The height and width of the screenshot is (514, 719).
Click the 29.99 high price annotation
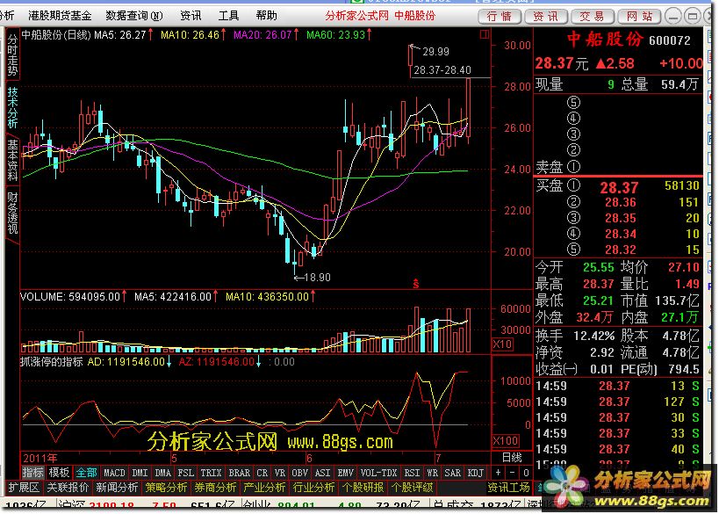click(435, 51)
